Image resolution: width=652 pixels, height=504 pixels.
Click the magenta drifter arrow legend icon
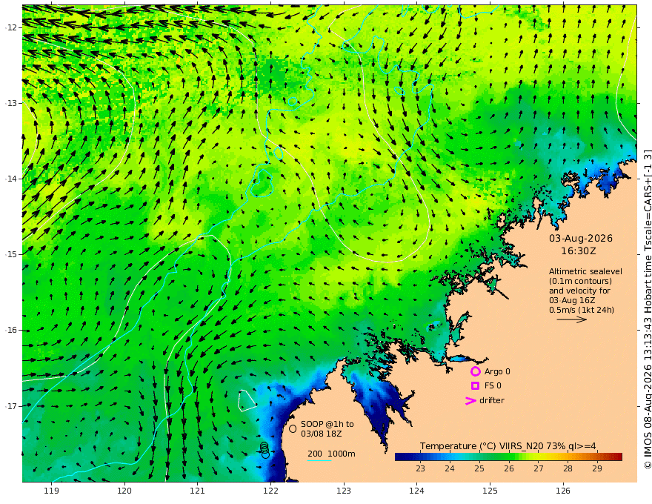[470, 400]
